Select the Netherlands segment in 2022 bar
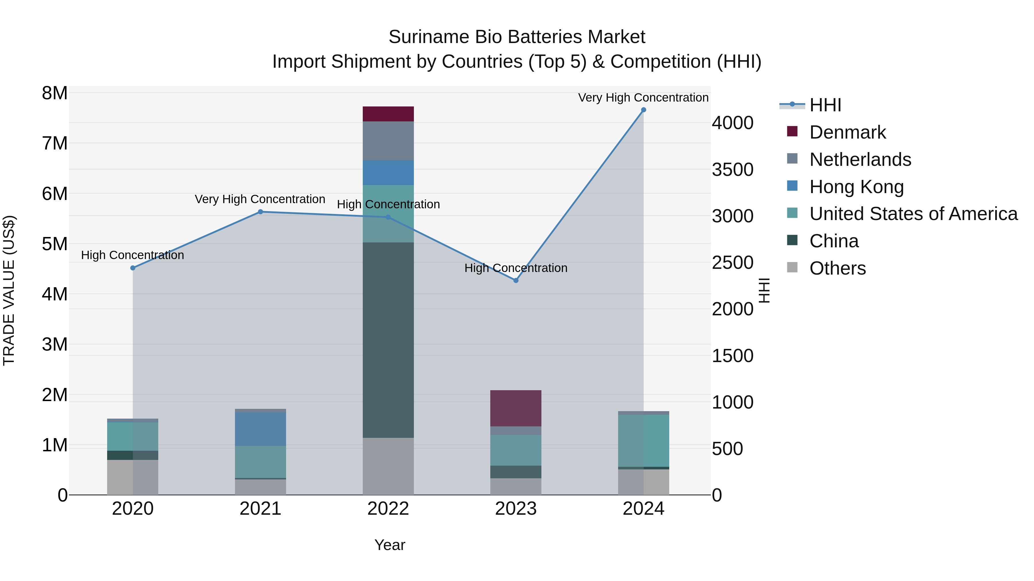Screen dimensions: 1034x581 click(x=388, y=141)
